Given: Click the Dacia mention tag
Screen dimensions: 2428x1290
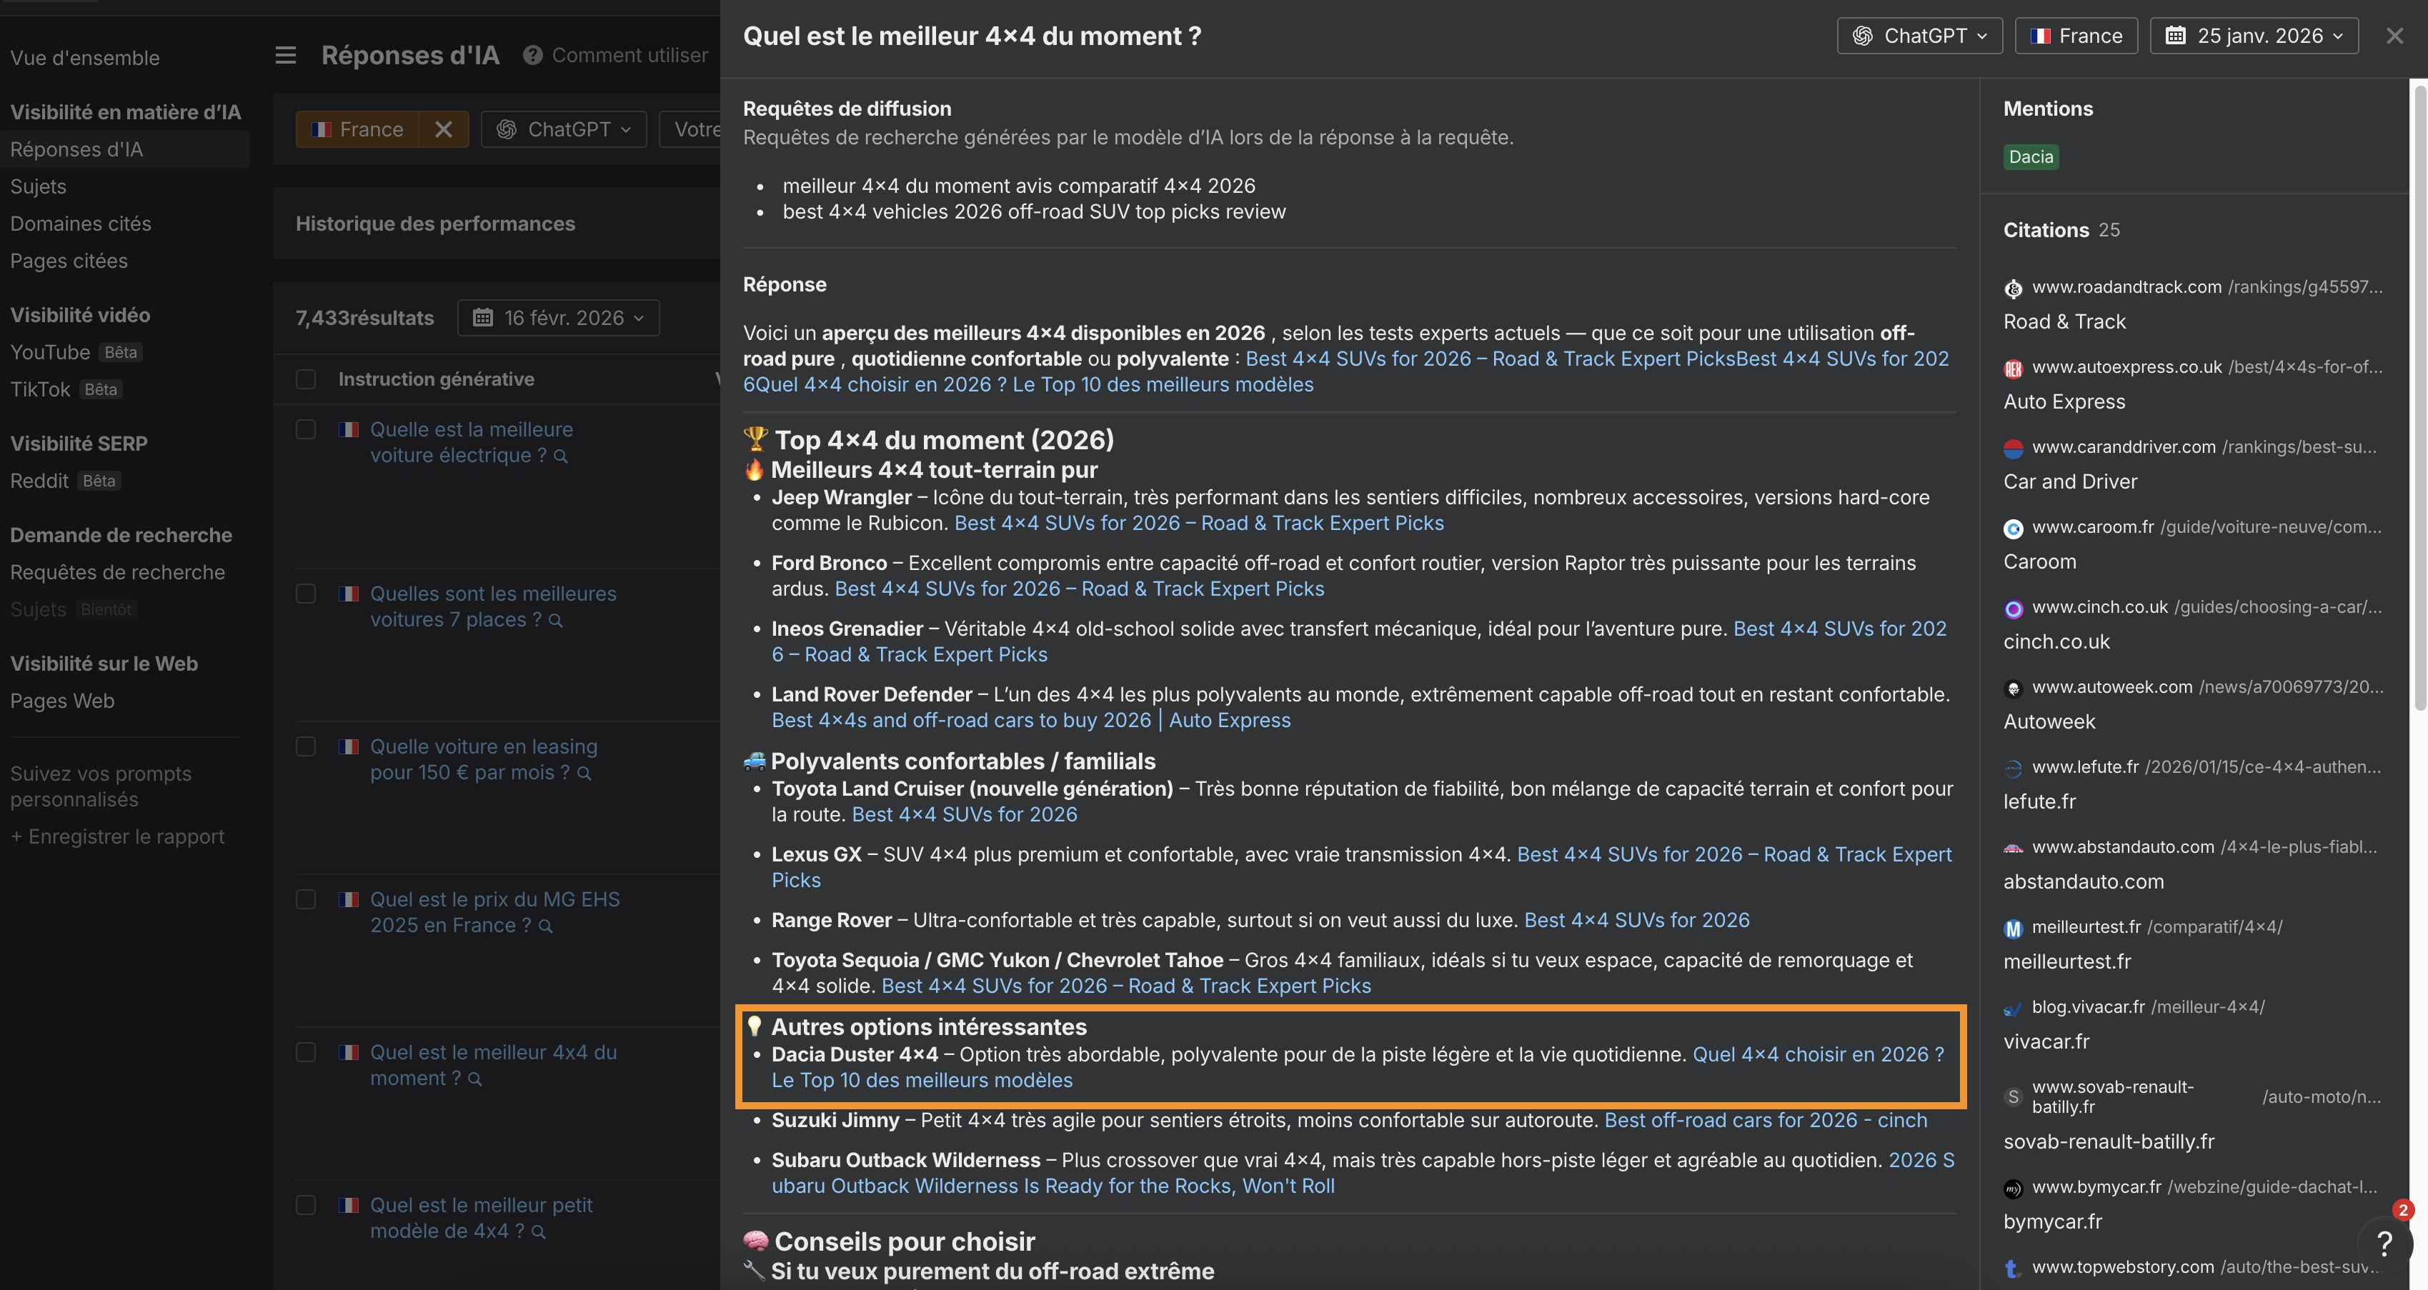Looking at the screenshot, I should tap(2030, 156).
